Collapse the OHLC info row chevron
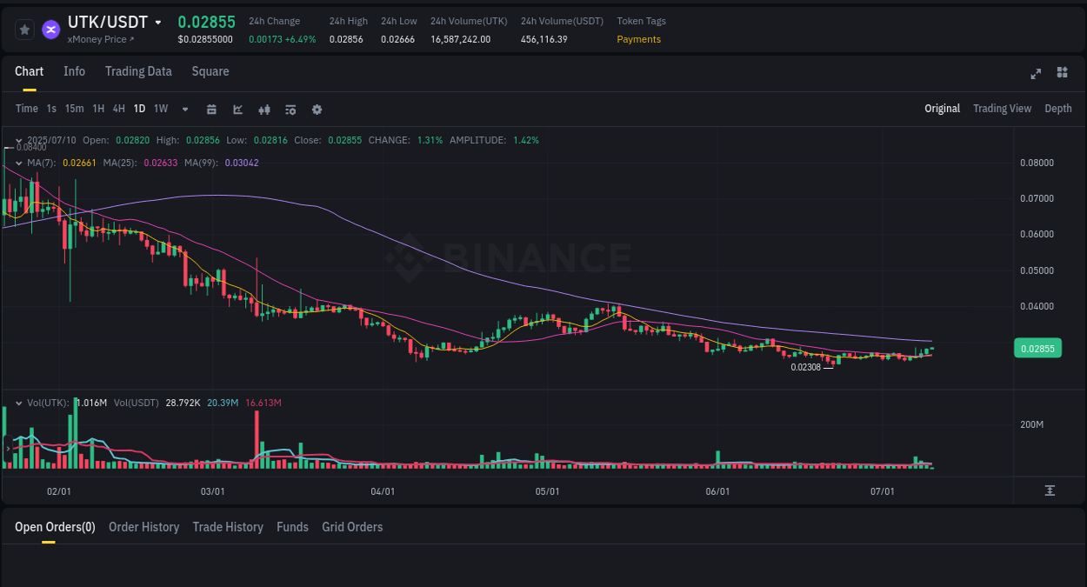1087x587 pixels. (17, 140)
